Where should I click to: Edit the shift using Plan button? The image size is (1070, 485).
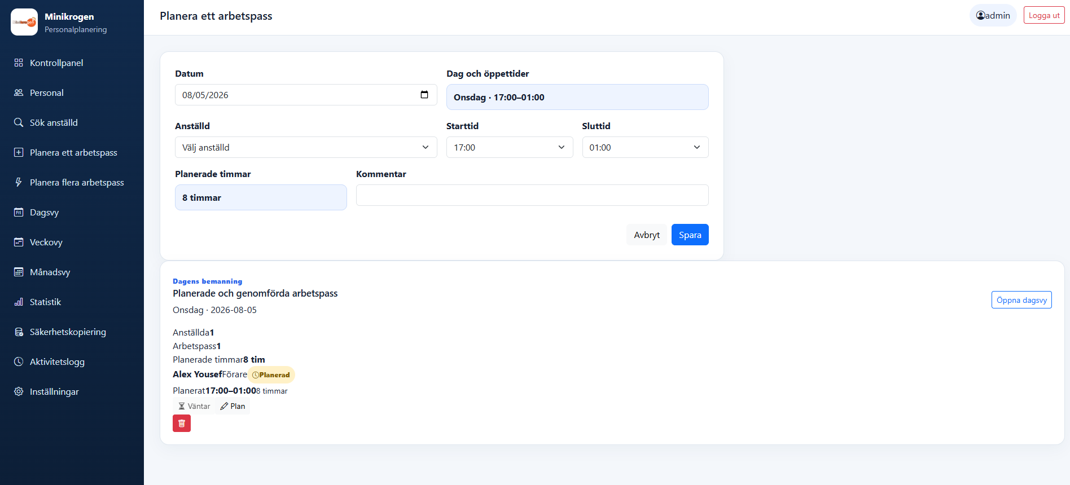pos(233,406)
